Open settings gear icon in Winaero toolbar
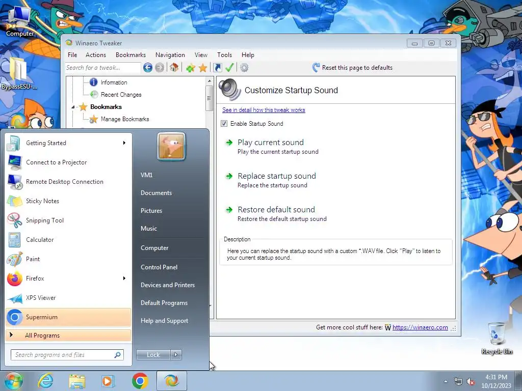 pyautogui.click(x=244, y=68)
